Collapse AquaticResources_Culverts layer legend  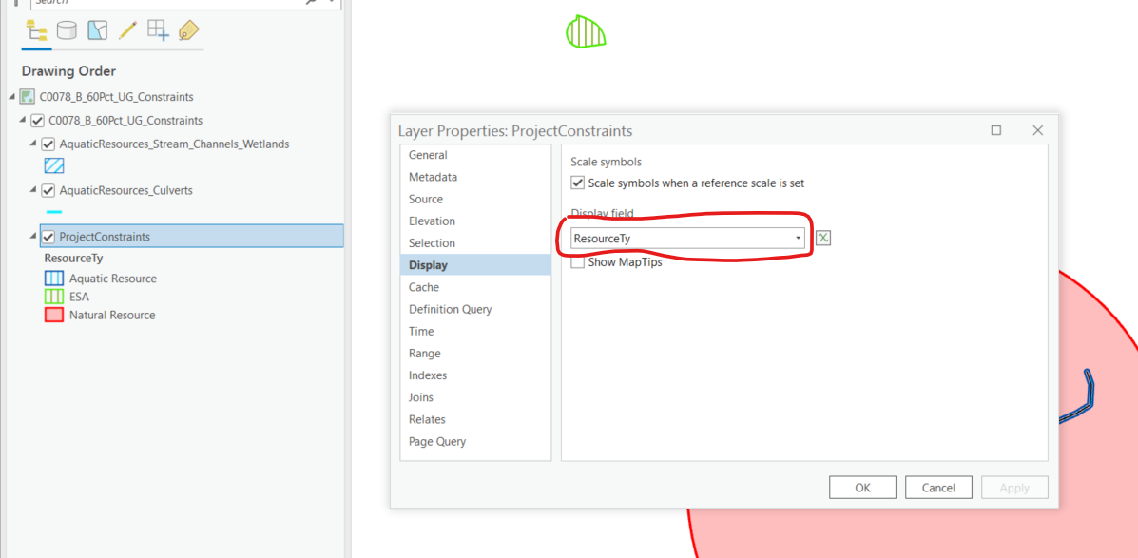33,189
